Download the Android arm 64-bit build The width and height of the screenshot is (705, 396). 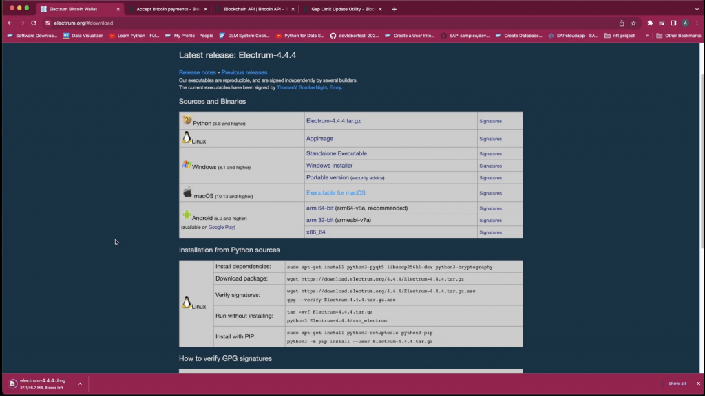click(319, 208)
